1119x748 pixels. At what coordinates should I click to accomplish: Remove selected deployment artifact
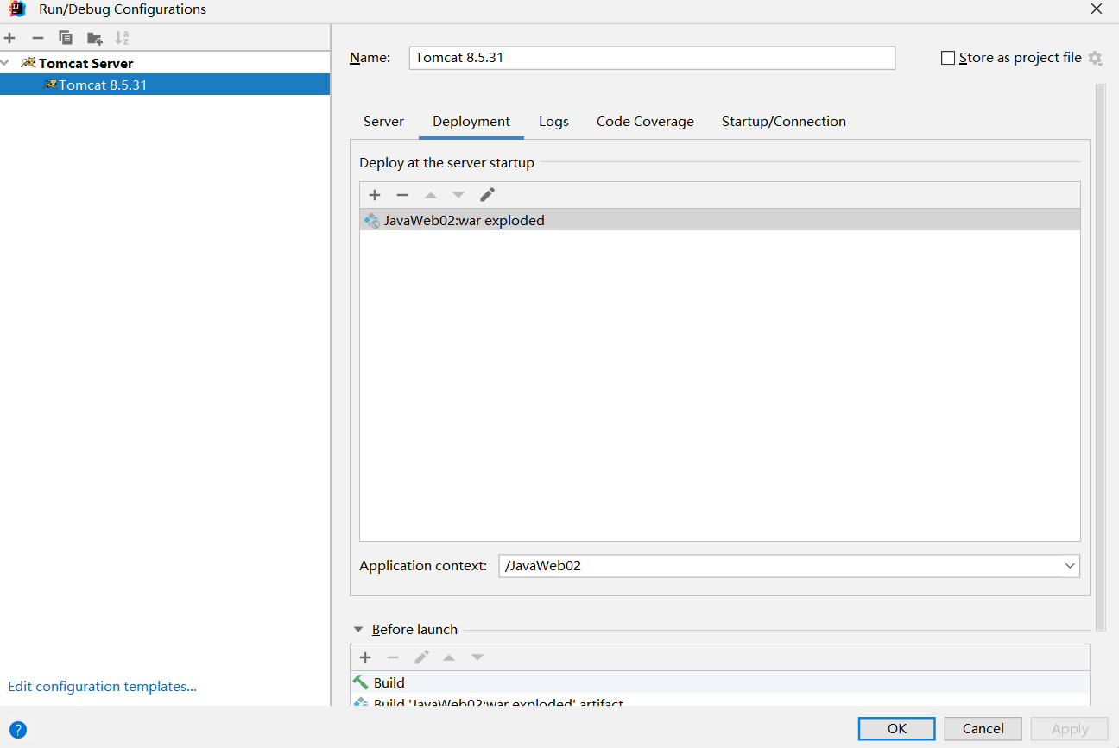(x=401, y=195)
